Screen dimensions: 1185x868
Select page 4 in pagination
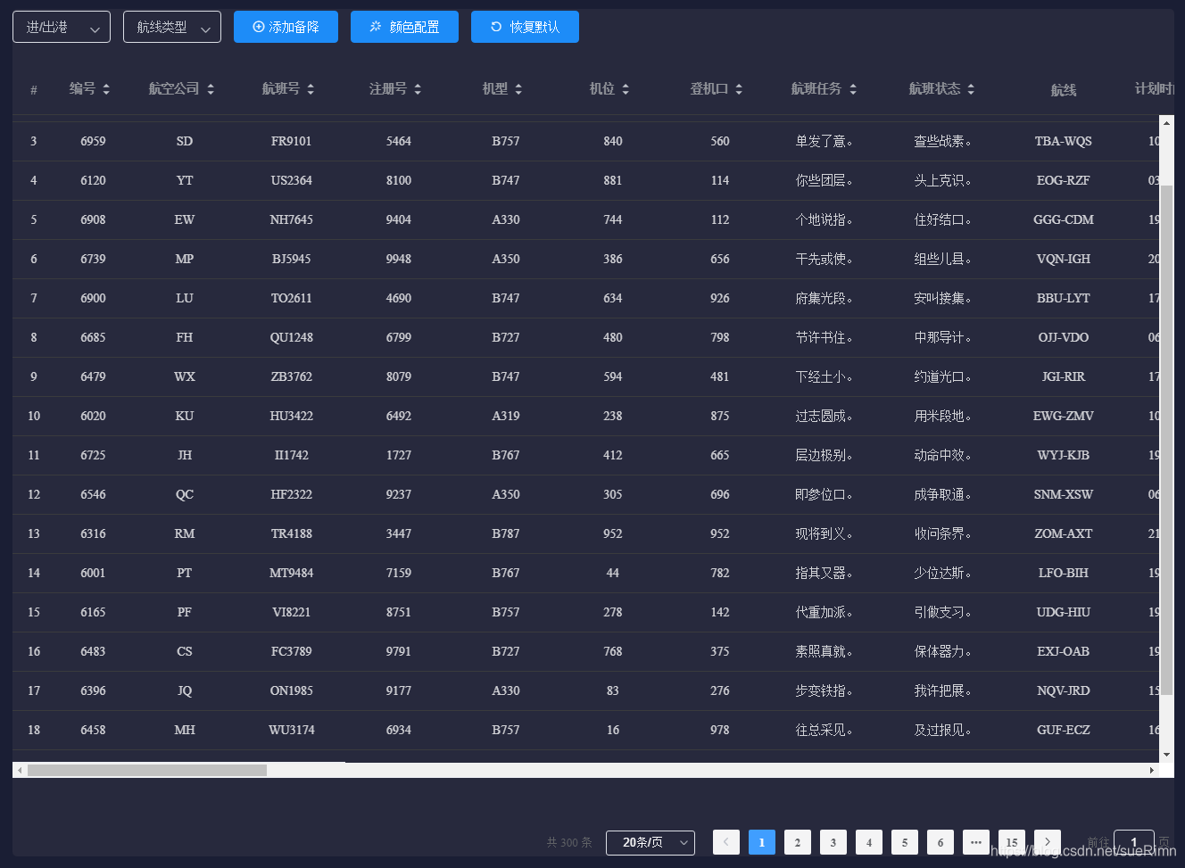(x=869, y=842)
